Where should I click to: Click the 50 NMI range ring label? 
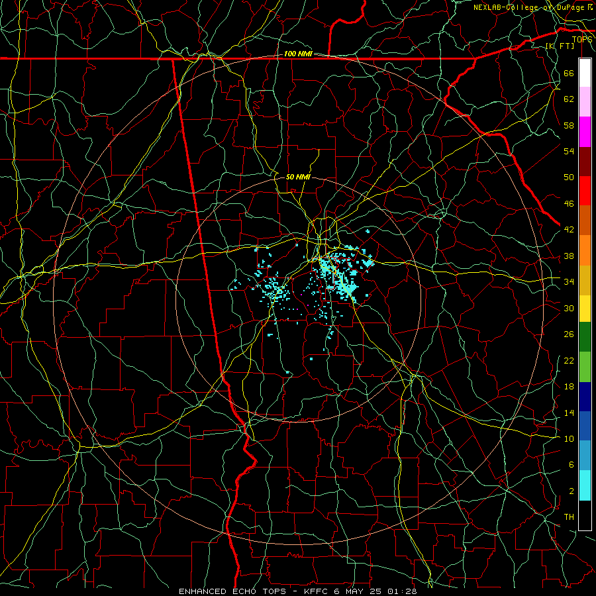(298, 177)
